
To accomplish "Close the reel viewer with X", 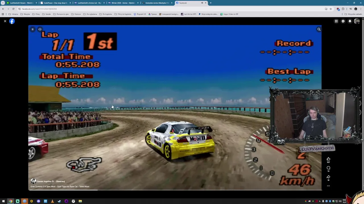I will [5, 21].
